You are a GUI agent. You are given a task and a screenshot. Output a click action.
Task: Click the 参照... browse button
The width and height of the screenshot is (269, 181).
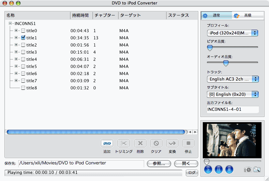click(159, 163)
